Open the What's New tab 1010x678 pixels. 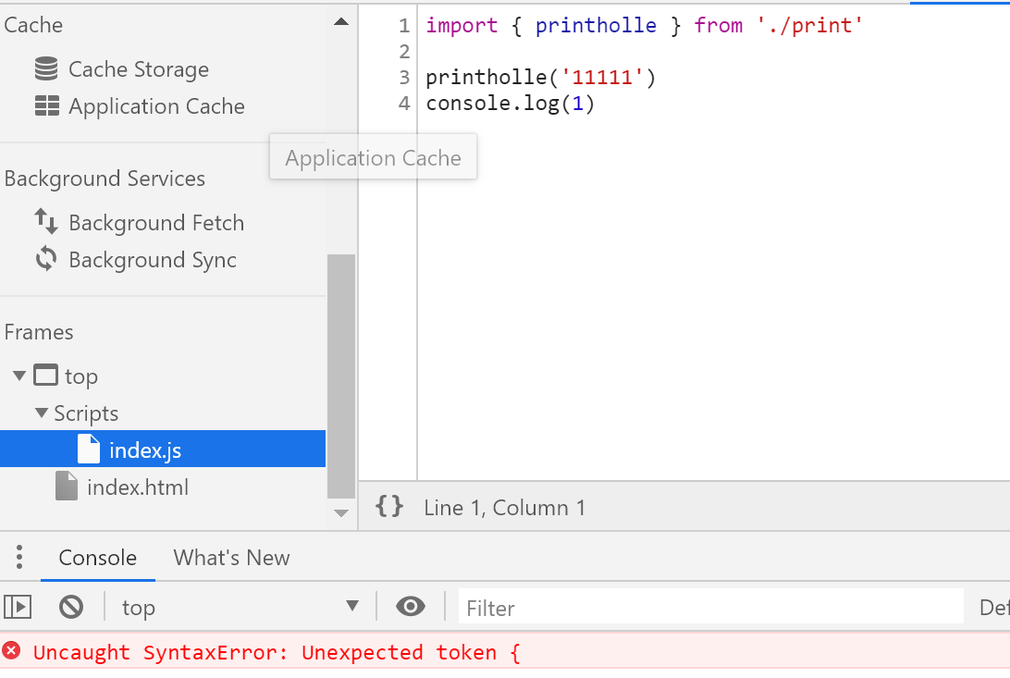(231, 558)
